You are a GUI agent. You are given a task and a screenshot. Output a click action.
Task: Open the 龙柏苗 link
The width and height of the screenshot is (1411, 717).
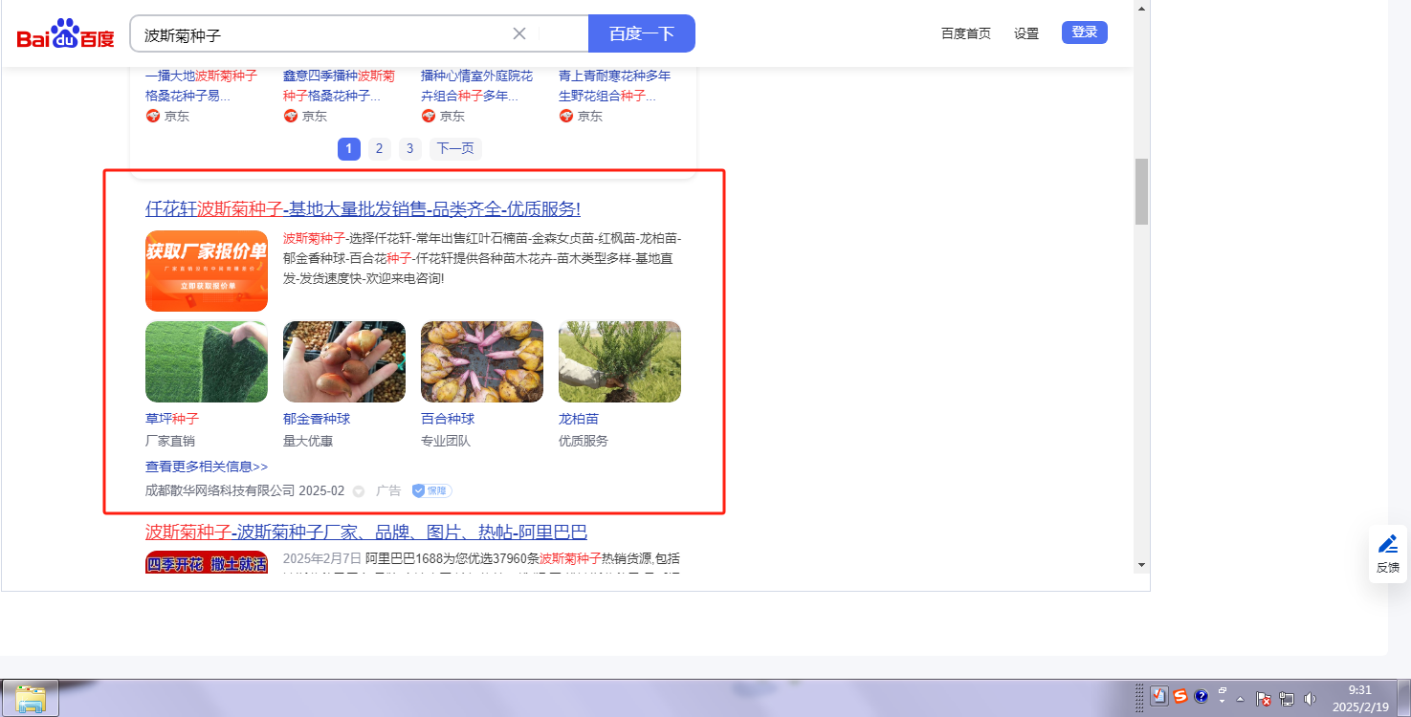click(x=579, y=419)
